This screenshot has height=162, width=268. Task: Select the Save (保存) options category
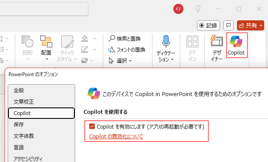click(x=41, y=124)
